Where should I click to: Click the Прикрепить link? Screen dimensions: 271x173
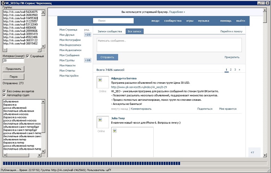[x=232, y=57]
